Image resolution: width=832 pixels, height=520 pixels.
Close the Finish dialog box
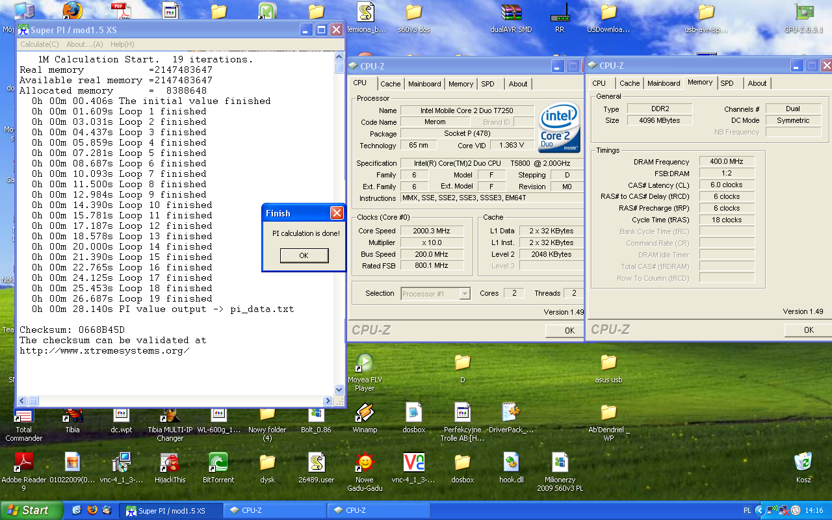(337, 213)
